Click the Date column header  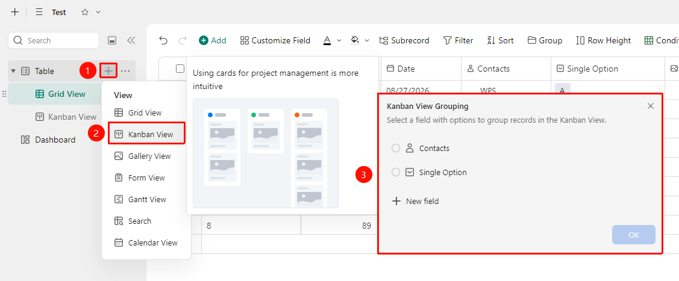[x=421, y=69]
